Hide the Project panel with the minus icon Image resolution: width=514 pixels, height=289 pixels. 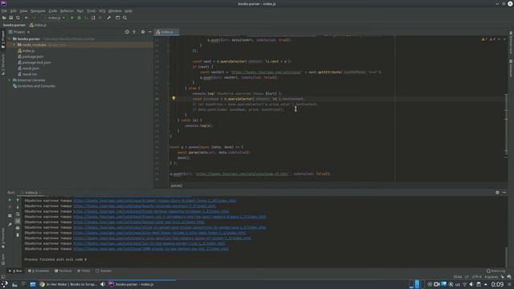150,32
